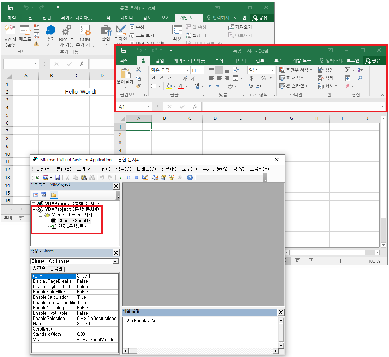Open 디버그(D) menu in VBA editor

tap(146, 169)
